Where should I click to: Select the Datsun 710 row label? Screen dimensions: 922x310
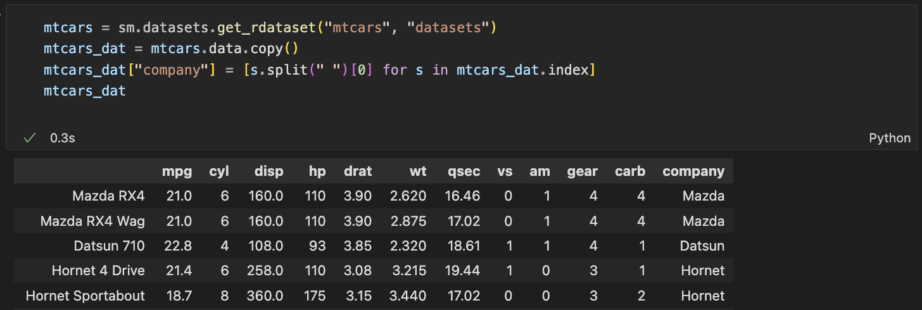(x=110, y=246)
